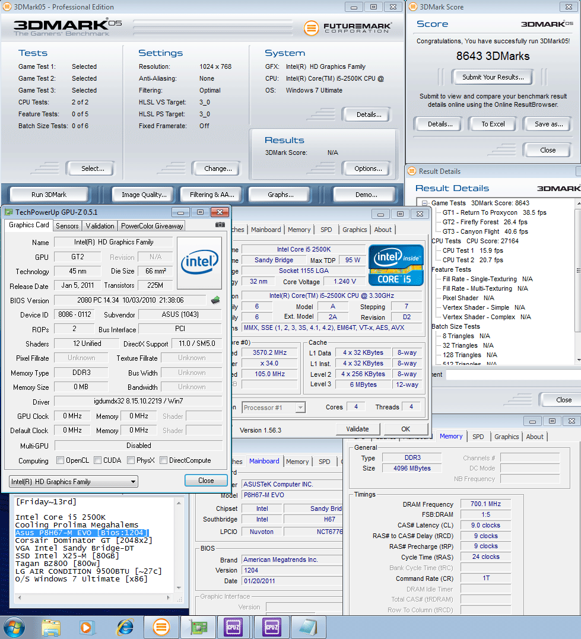Select the 'GT1 - Return To Proxycon' result row
This screenshot has height=639, width=581.
click(x=494, y=212)
